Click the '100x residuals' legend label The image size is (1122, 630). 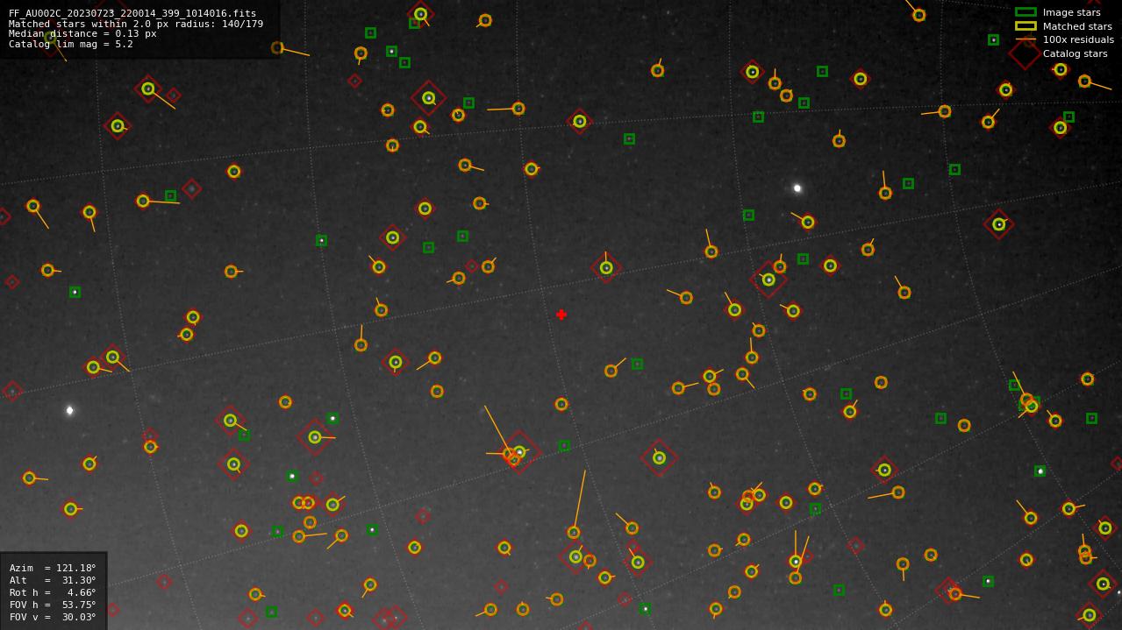[1078, 39]
